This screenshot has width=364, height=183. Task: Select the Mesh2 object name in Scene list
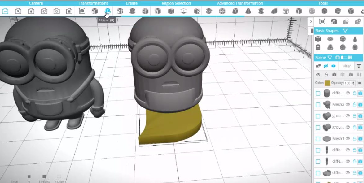[x=338, y=104]
